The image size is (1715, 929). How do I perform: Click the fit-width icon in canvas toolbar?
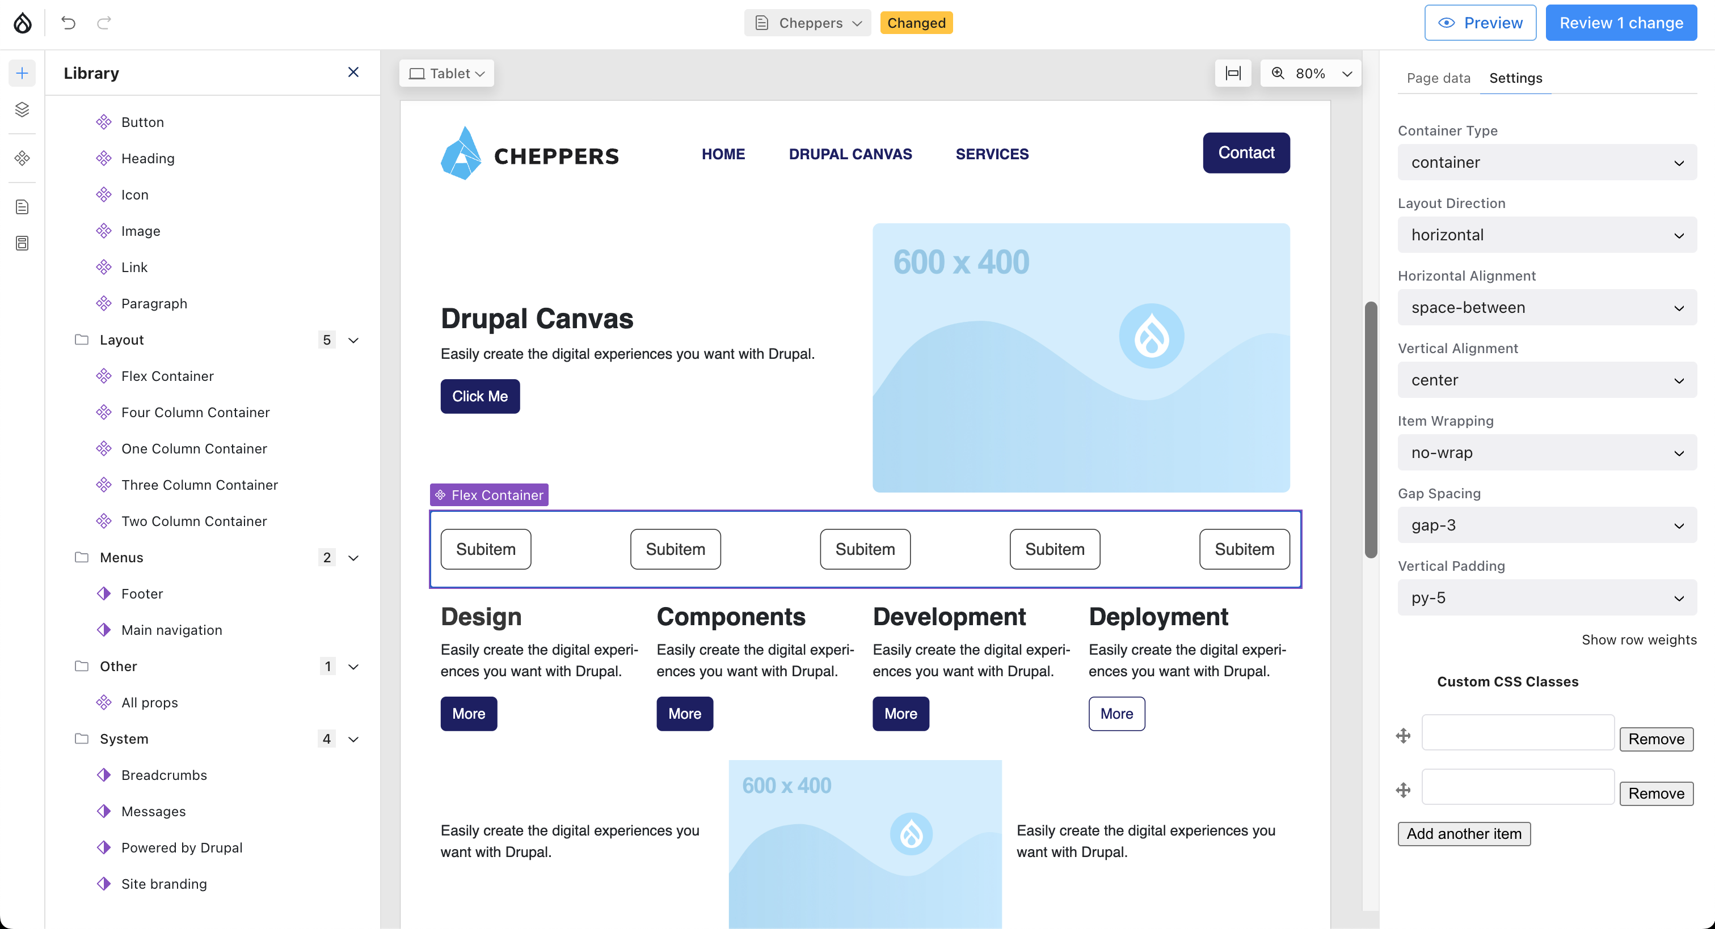(x=1232, y=73)
